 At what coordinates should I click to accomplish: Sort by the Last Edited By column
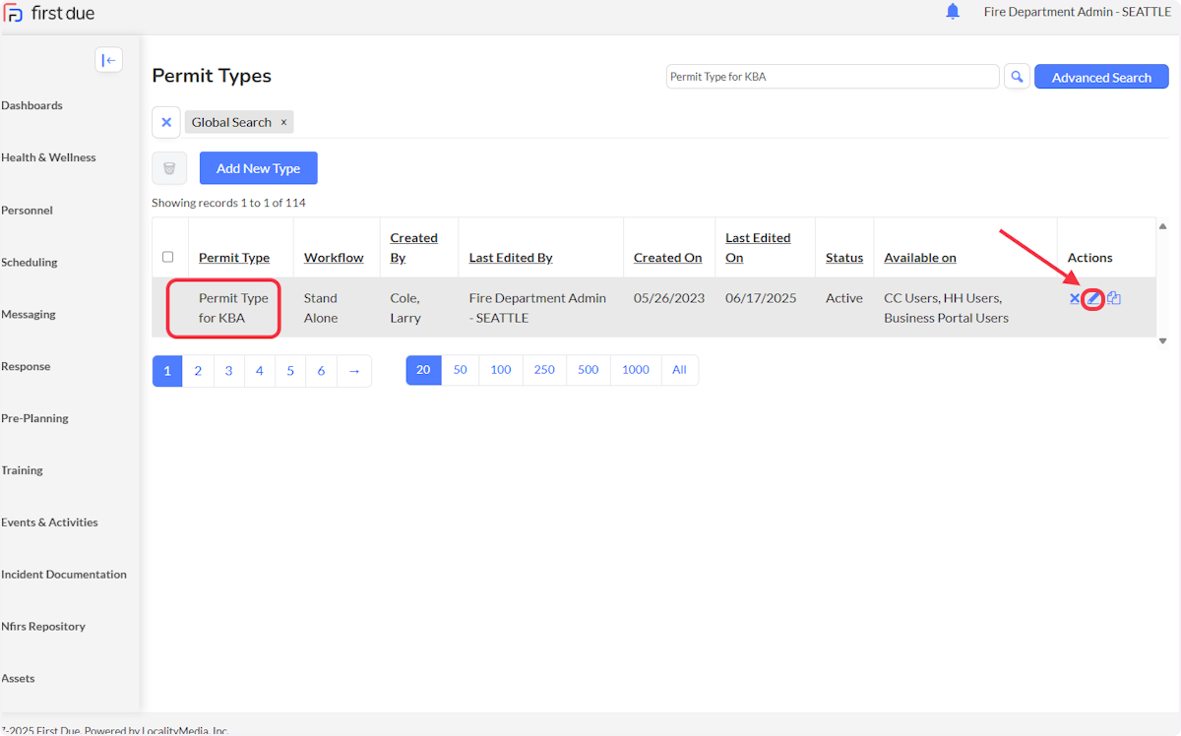point(511,258)
